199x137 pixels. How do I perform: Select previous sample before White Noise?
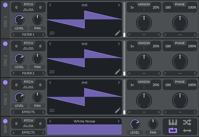(50, 121)
